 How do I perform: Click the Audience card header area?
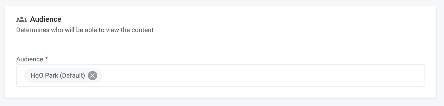coord(220,25)
